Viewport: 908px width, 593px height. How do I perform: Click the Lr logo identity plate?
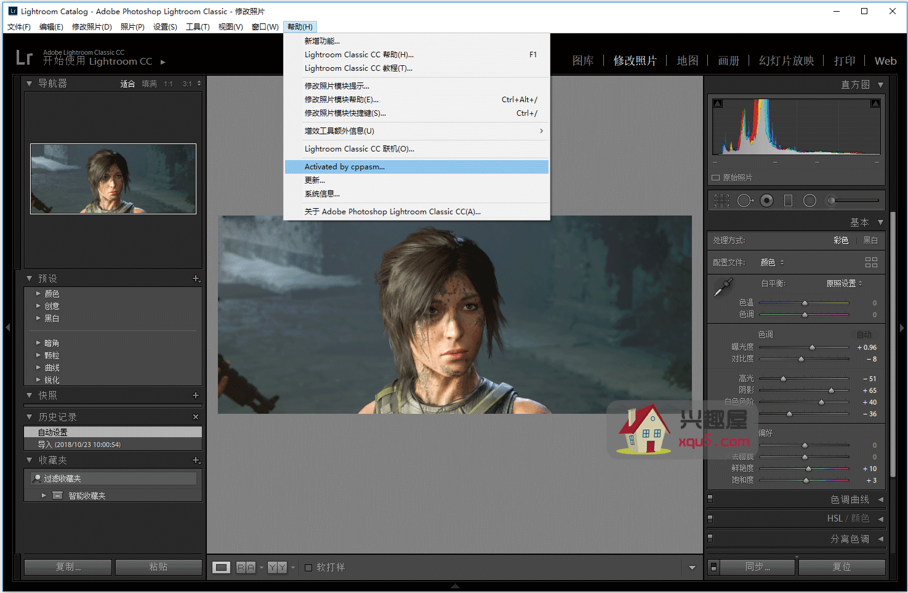[x=24, y=58]
